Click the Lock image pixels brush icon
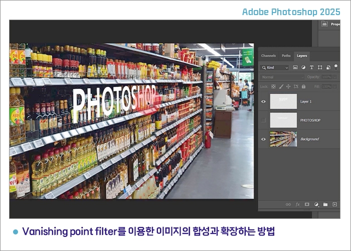The image size is (351, 251). (281, 86)
